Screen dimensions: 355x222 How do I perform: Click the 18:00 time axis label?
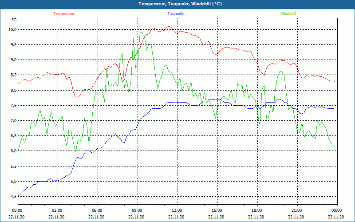257,210
